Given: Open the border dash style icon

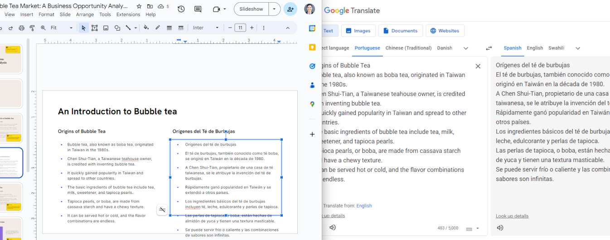Looking at the screenshot, I should tap(181, 28).
